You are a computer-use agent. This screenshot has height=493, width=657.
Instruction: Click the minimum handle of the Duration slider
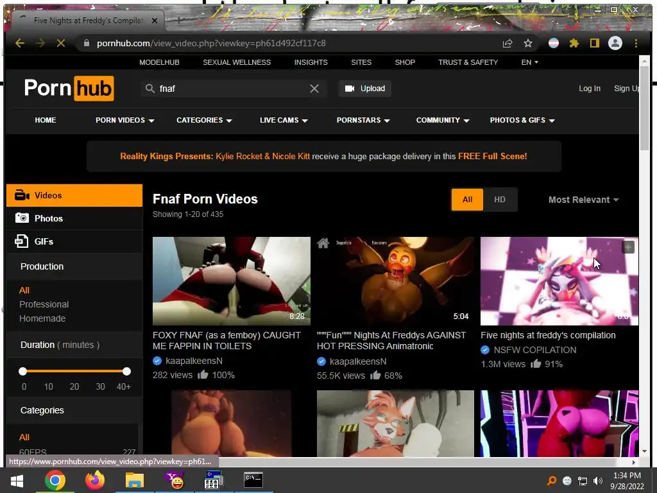[x=22, y=372]
